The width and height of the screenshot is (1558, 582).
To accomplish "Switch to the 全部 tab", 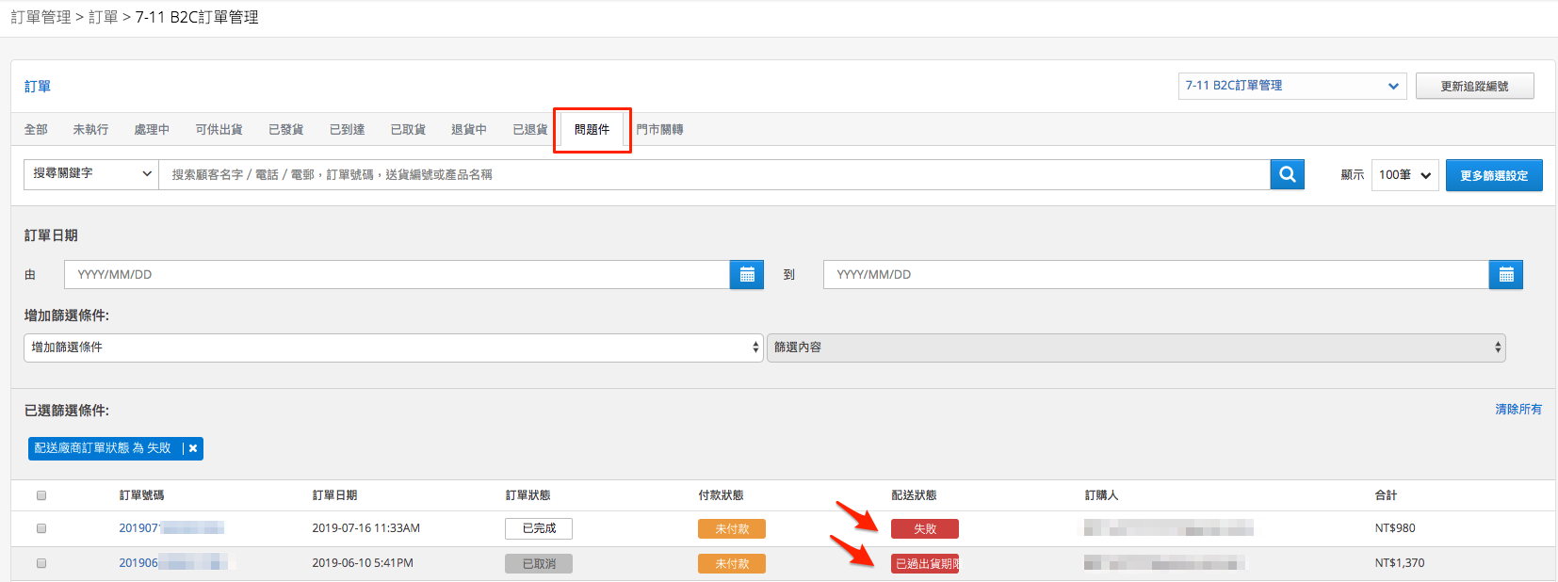I will (36, 129).
